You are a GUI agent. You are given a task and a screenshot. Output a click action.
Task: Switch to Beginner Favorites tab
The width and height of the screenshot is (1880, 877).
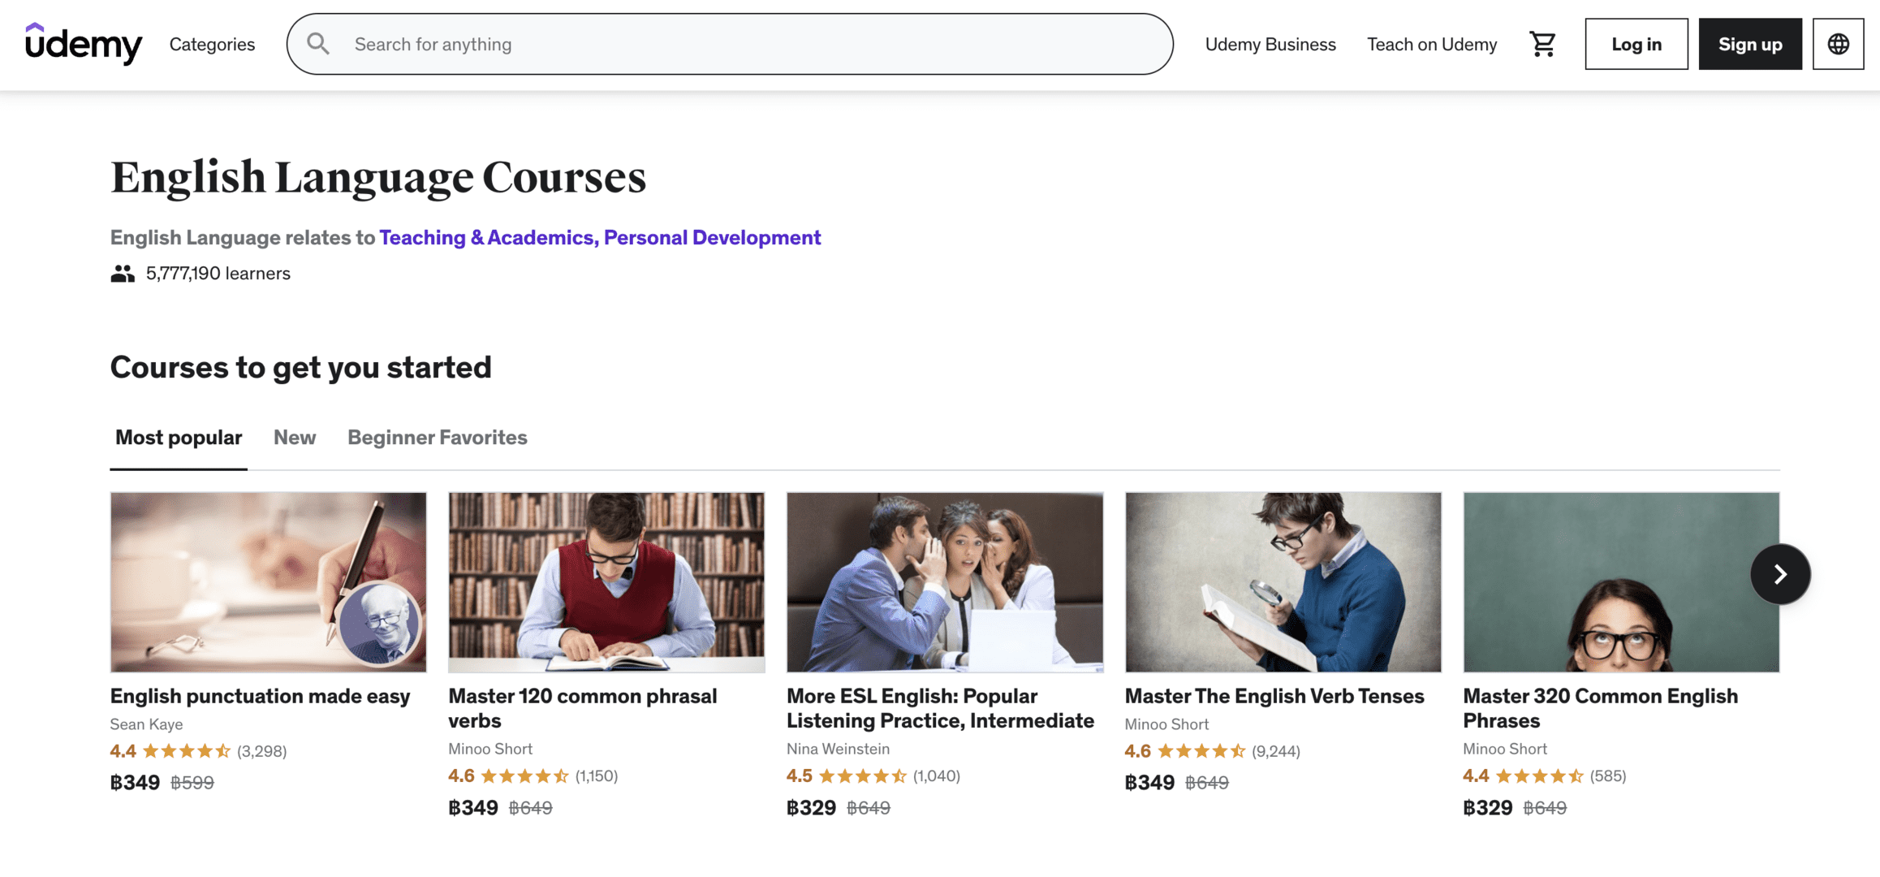pyautogui.click(x=438, y=438)
